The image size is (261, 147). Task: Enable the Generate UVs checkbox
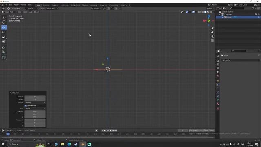click(x=25, y=106)
